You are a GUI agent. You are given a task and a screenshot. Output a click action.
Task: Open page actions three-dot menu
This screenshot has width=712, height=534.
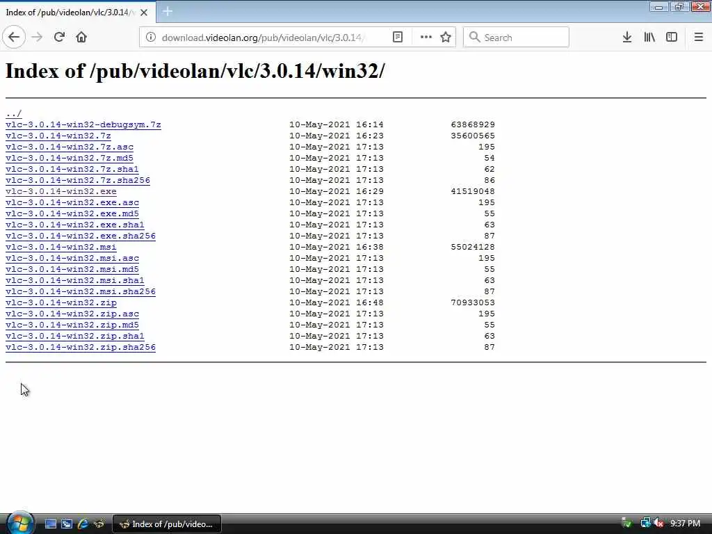tap(426, 38)
